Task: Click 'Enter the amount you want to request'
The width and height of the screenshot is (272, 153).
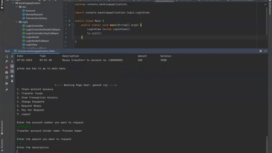Action: [44, 139]
